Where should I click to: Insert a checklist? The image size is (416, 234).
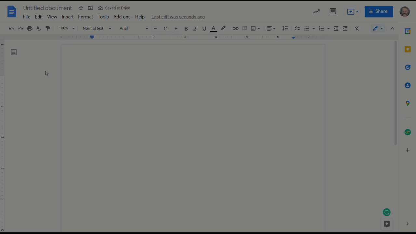297,29
